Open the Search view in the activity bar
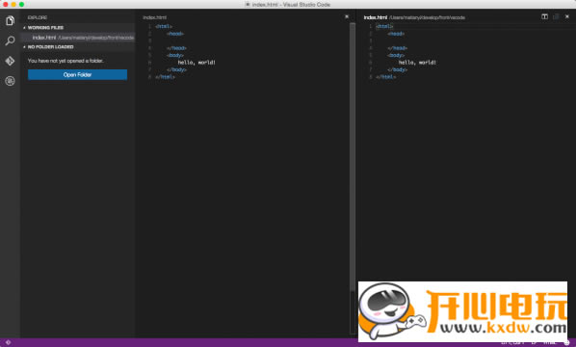Screen dimensions: 576x347 click(x=10, y=40)
